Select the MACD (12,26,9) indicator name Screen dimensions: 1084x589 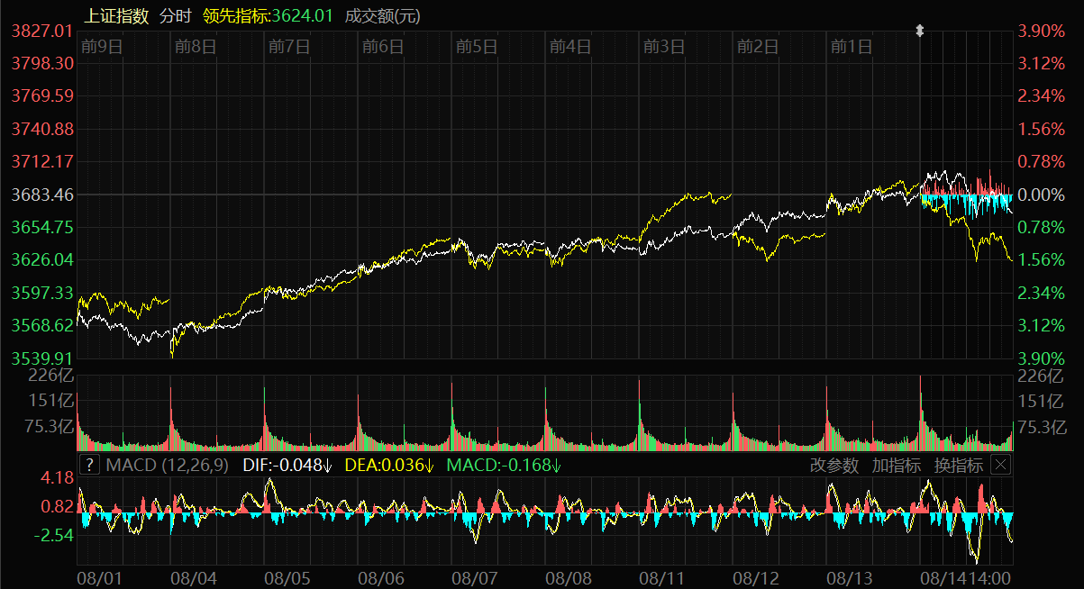click(x=168, y=465)
